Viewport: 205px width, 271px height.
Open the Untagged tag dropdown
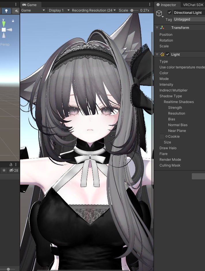click(189, 19)
